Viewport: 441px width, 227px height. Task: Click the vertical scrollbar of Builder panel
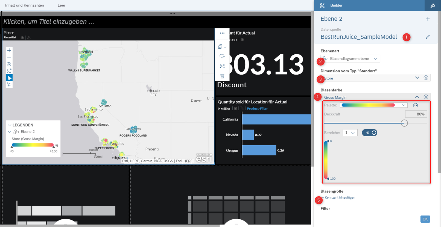coord(439,92)
